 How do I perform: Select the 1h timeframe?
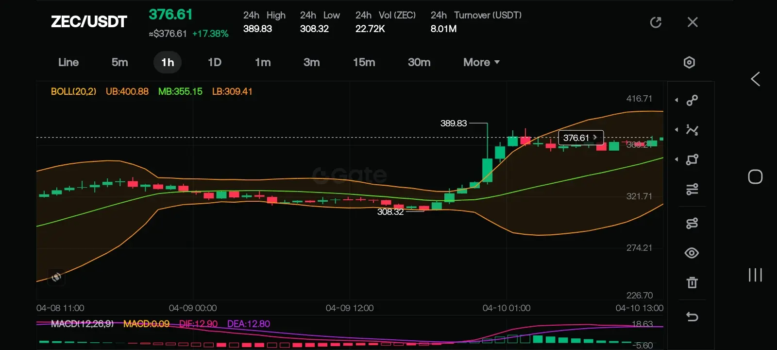tap(168, 62)
